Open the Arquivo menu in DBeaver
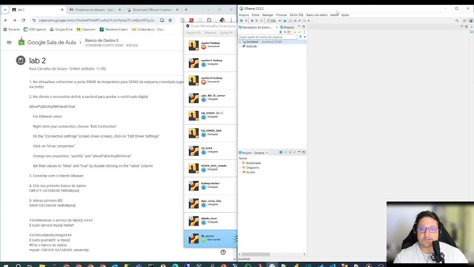This screenshot has height=267, width=474. click(x=244, y=15)
